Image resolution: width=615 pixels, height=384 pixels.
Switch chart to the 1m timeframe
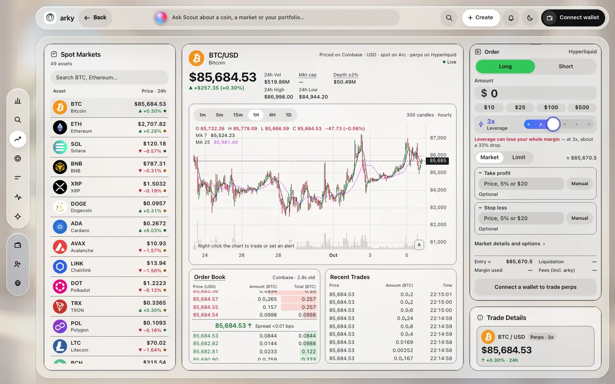[202, 115]
